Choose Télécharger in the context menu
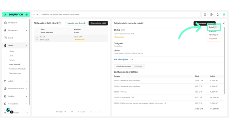The width and height of the screenshot is (229, 128). click(x=213, y=35)
